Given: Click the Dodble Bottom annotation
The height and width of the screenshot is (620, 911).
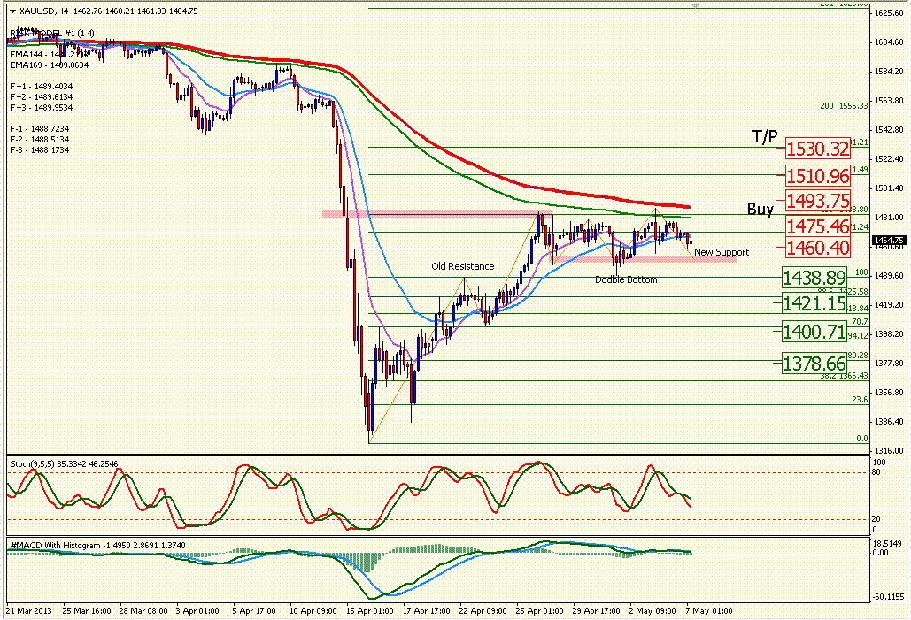Looking at the screenshot, I should pyautogui.click(x=626, y=279).
